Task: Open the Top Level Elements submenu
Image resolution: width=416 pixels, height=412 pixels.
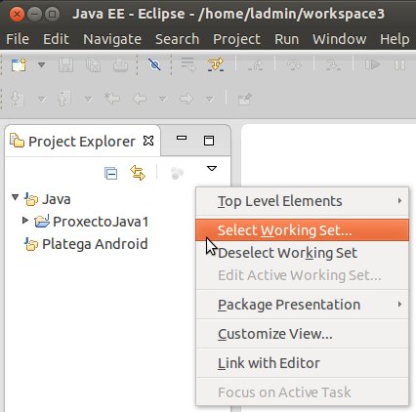Action: 302,201
